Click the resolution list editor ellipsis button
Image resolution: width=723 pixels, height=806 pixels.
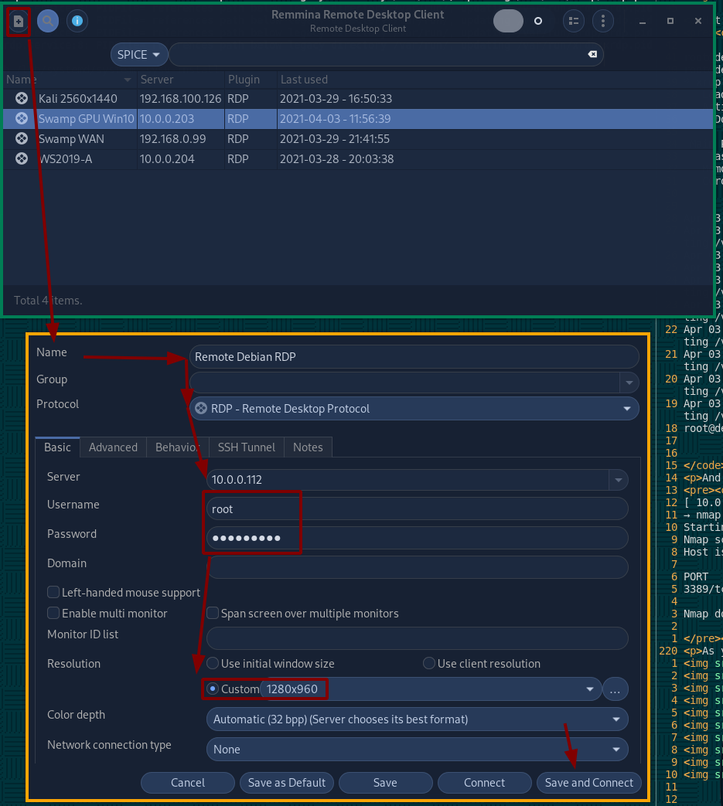point(615,690)
